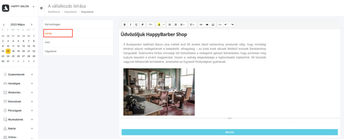Image resolution: width=344 pixels, height=139 pixels.
Task: Undo the last editor change
Action: click(226, 25)
